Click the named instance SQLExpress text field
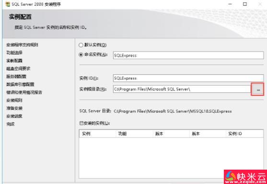 [188, 56]
